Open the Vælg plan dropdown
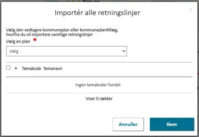 (x=66, y=51)
